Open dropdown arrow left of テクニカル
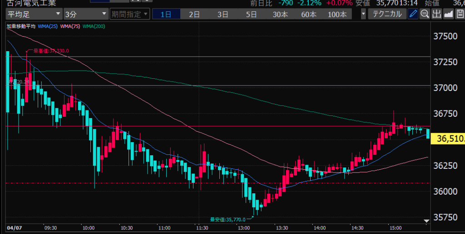This screenshot has width=465, height=234. [363, 14]
